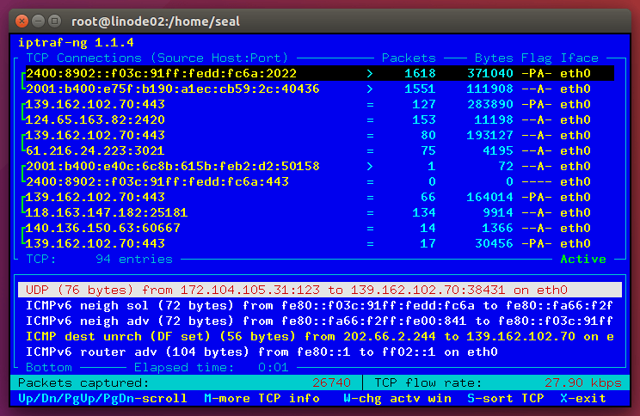The height and width of the screenshot is (416, 640).
Task: Click the Iface column header
Action: click(579, 58)
